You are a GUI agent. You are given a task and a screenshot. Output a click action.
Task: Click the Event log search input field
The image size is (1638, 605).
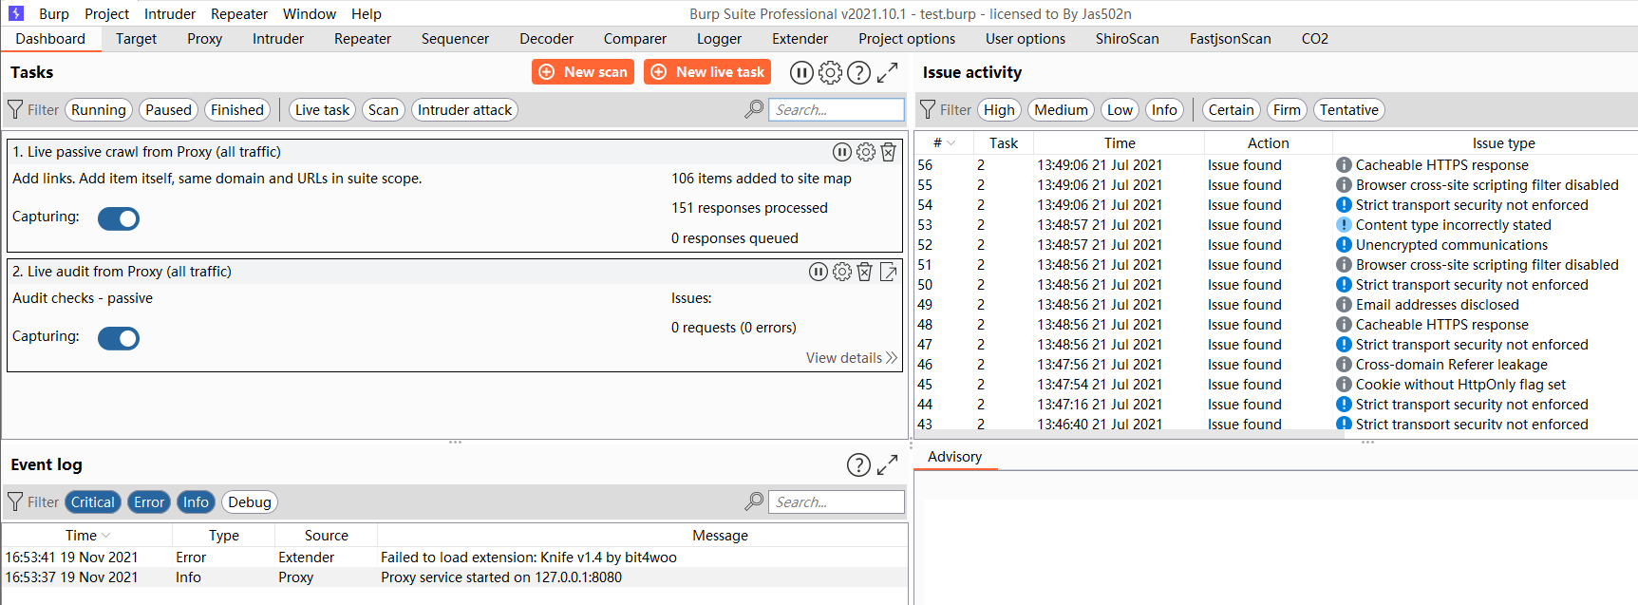(837, 502)
